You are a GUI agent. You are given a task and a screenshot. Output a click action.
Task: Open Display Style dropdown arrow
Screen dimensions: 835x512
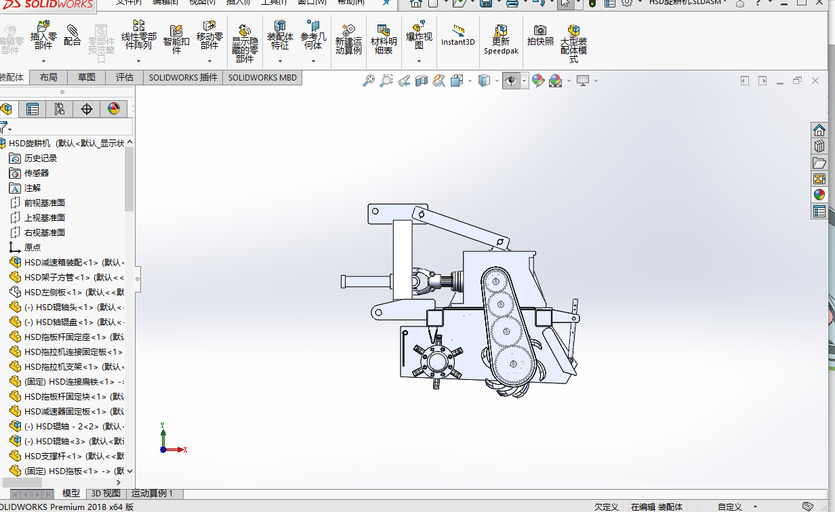point(497,81)
